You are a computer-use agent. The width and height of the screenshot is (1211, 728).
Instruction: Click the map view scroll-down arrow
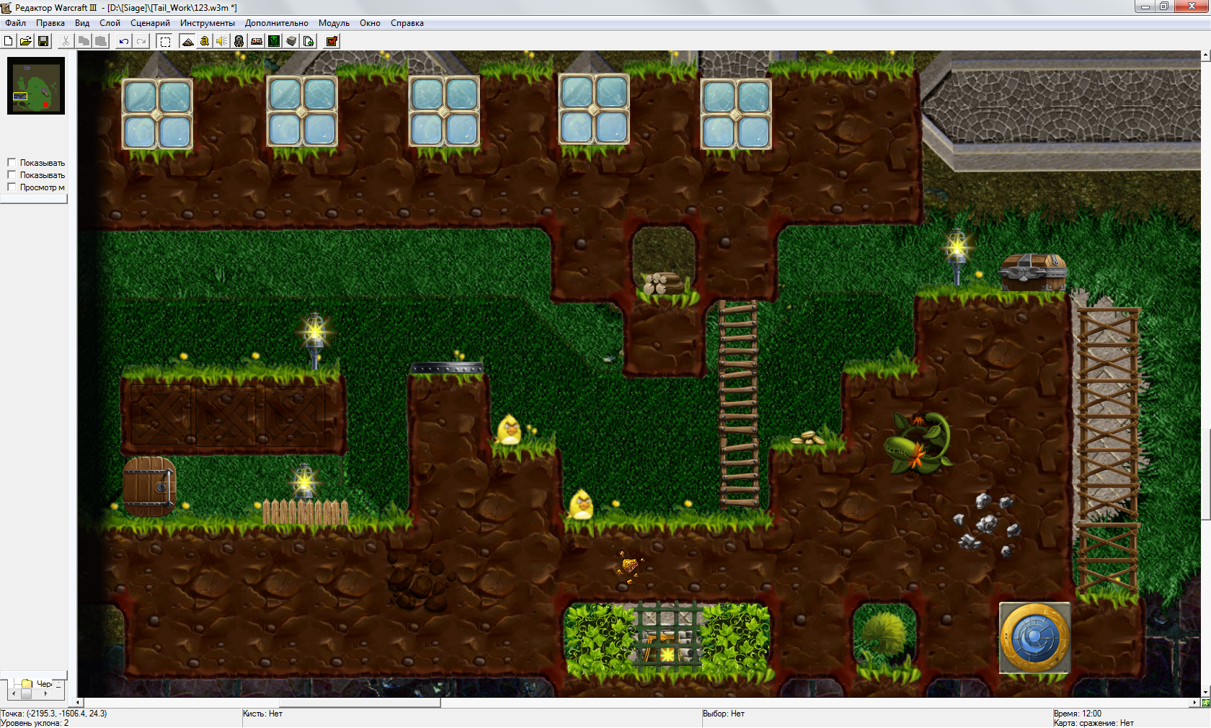[x=1205, y=693]
